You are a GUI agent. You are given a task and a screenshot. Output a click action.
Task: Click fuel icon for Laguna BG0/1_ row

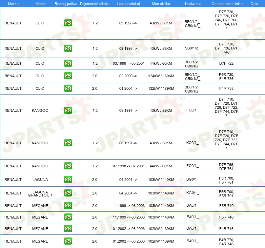(68, 180)
